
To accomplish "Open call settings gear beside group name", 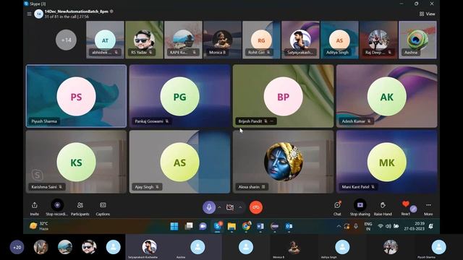I will click(x=111, y=12).
